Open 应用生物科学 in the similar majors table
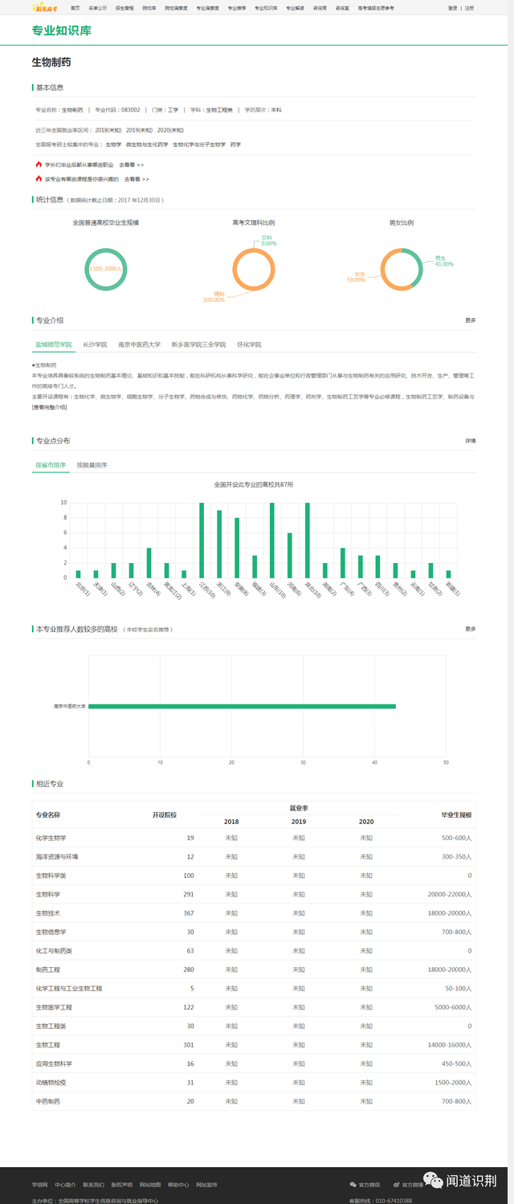The image size is (514, 1204). (53, 1063)
